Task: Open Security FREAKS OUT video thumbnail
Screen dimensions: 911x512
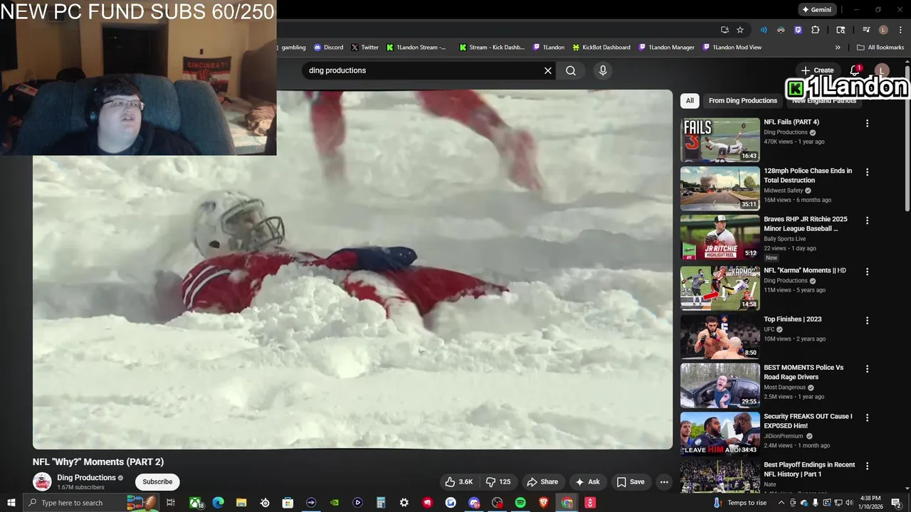Action: point(720,433)
